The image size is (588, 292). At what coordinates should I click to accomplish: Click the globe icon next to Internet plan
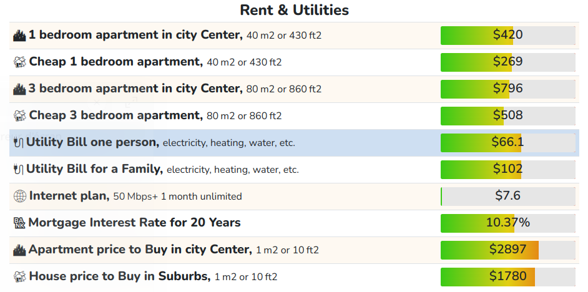pyautogui.click(x=20, y=196)
